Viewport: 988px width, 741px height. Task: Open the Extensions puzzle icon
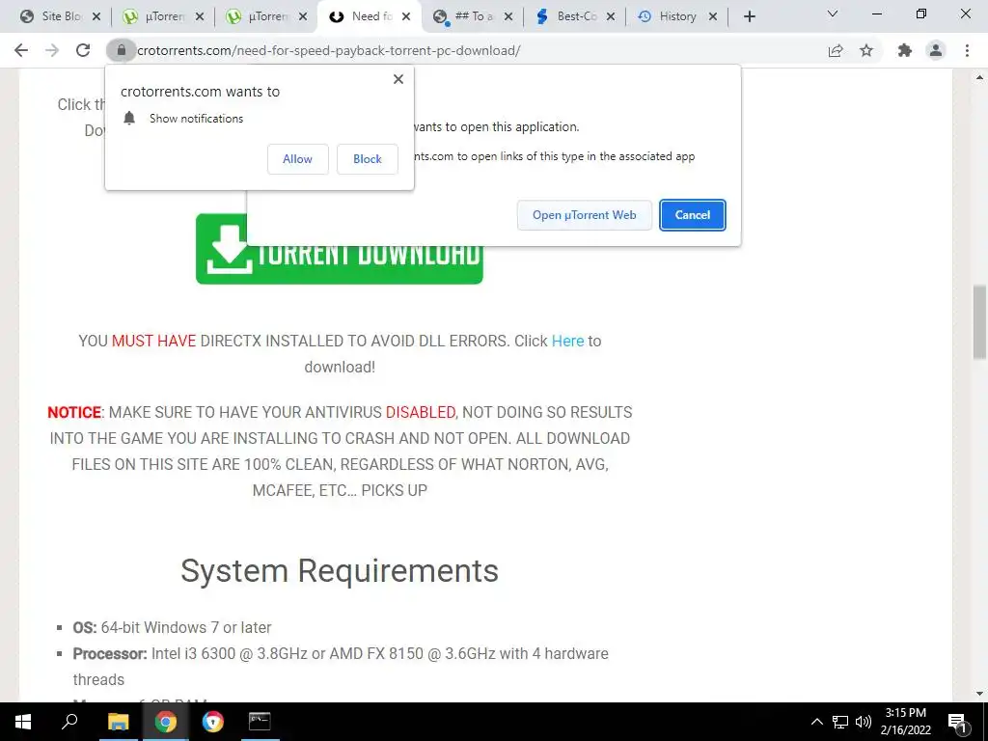coord(905,50)
